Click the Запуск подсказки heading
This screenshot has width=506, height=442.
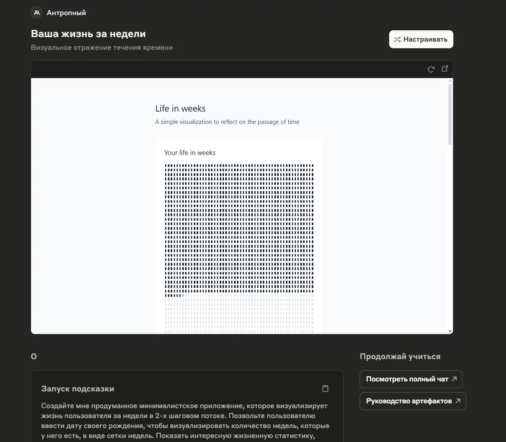click(x=77, y=389)
